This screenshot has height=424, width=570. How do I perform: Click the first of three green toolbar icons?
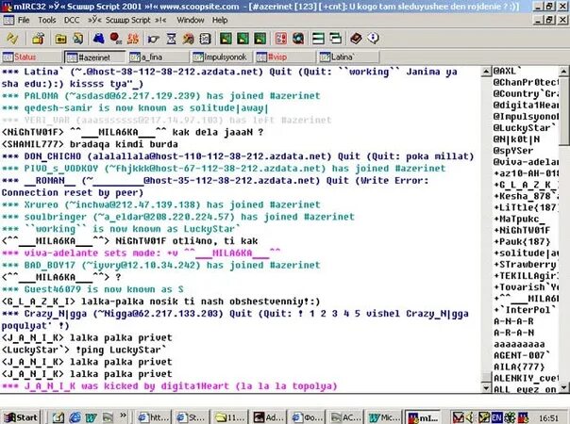[226, 38]
